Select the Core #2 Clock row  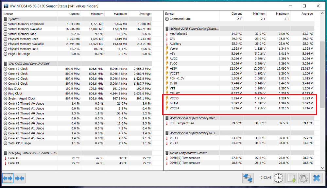click(77, 78)
